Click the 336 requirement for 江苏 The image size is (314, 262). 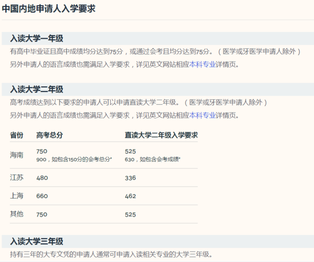(130, 178)
